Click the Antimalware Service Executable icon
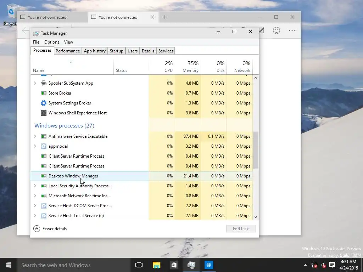 [x=44, y=136]
